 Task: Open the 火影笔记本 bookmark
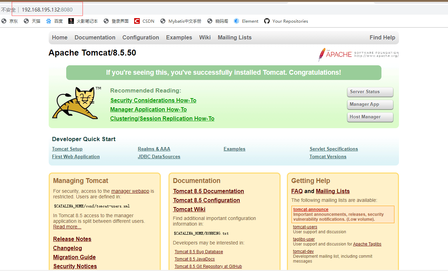tap(83, 21)
